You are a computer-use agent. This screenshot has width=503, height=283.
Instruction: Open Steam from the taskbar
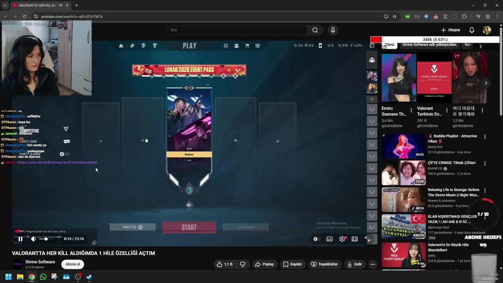point(89,277)
